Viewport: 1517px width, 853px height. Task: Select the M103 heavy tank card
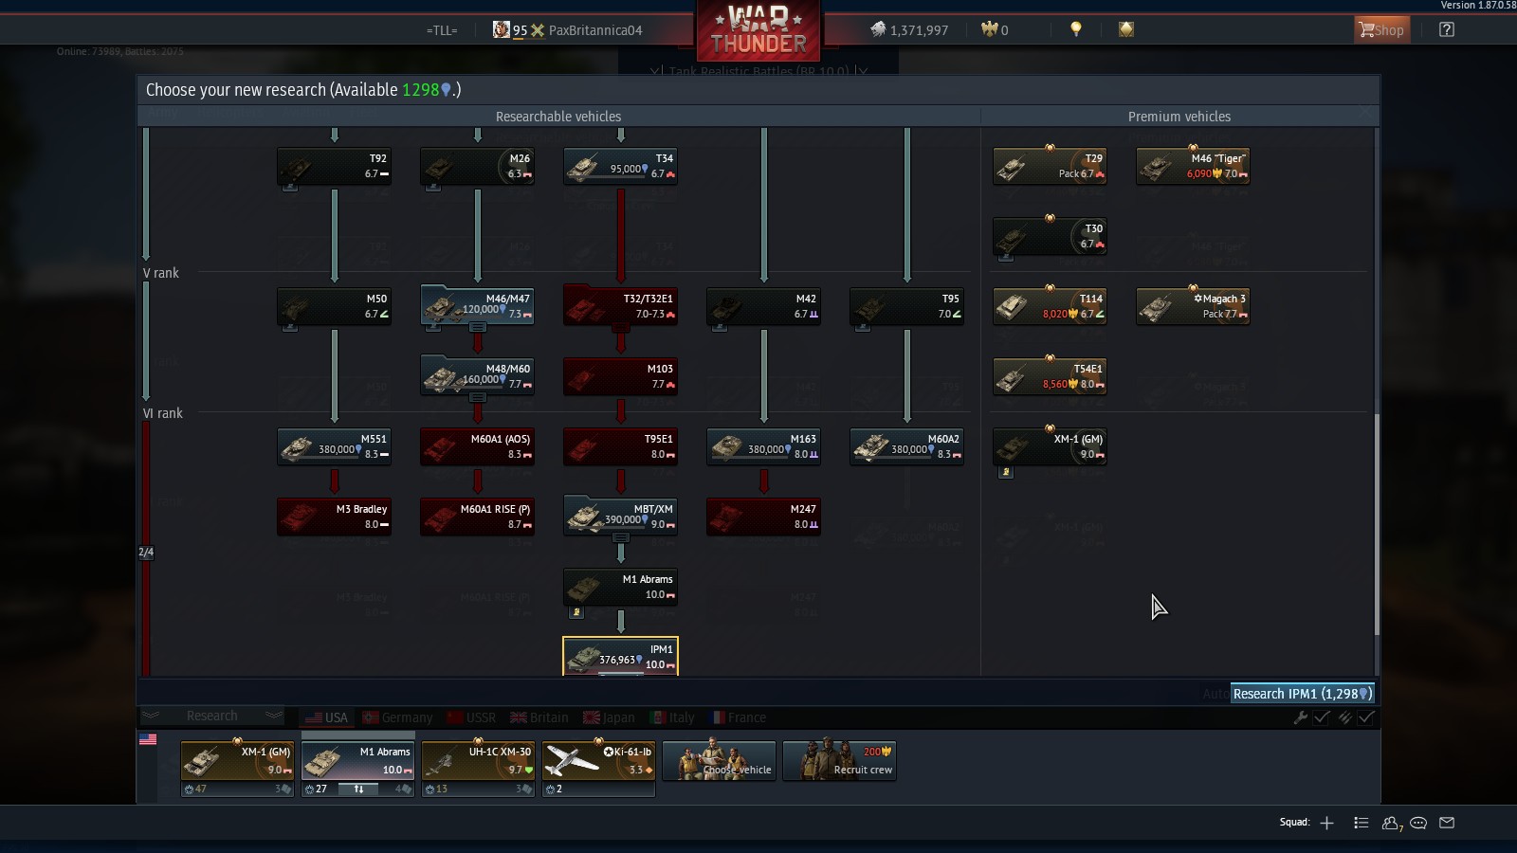(x=621, y=377)
